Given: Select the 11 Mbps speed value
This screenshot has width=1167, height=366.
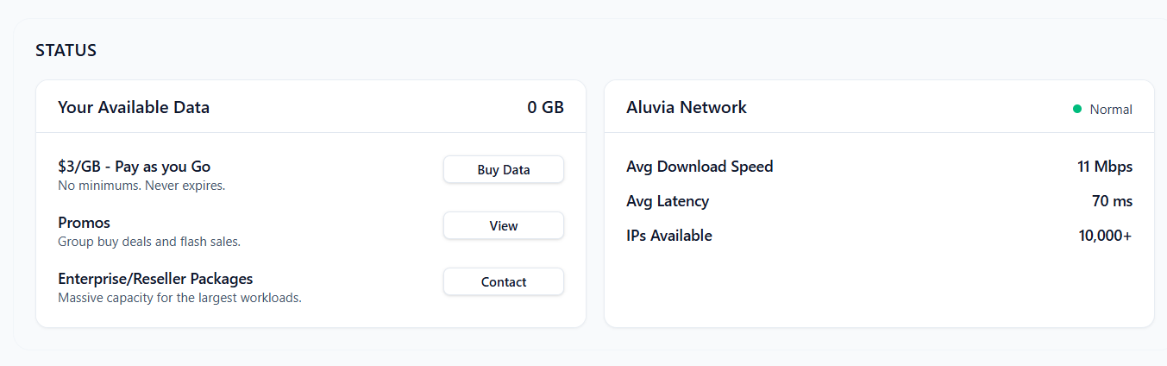Looking at the screenshot, I should coord(1105,167).
